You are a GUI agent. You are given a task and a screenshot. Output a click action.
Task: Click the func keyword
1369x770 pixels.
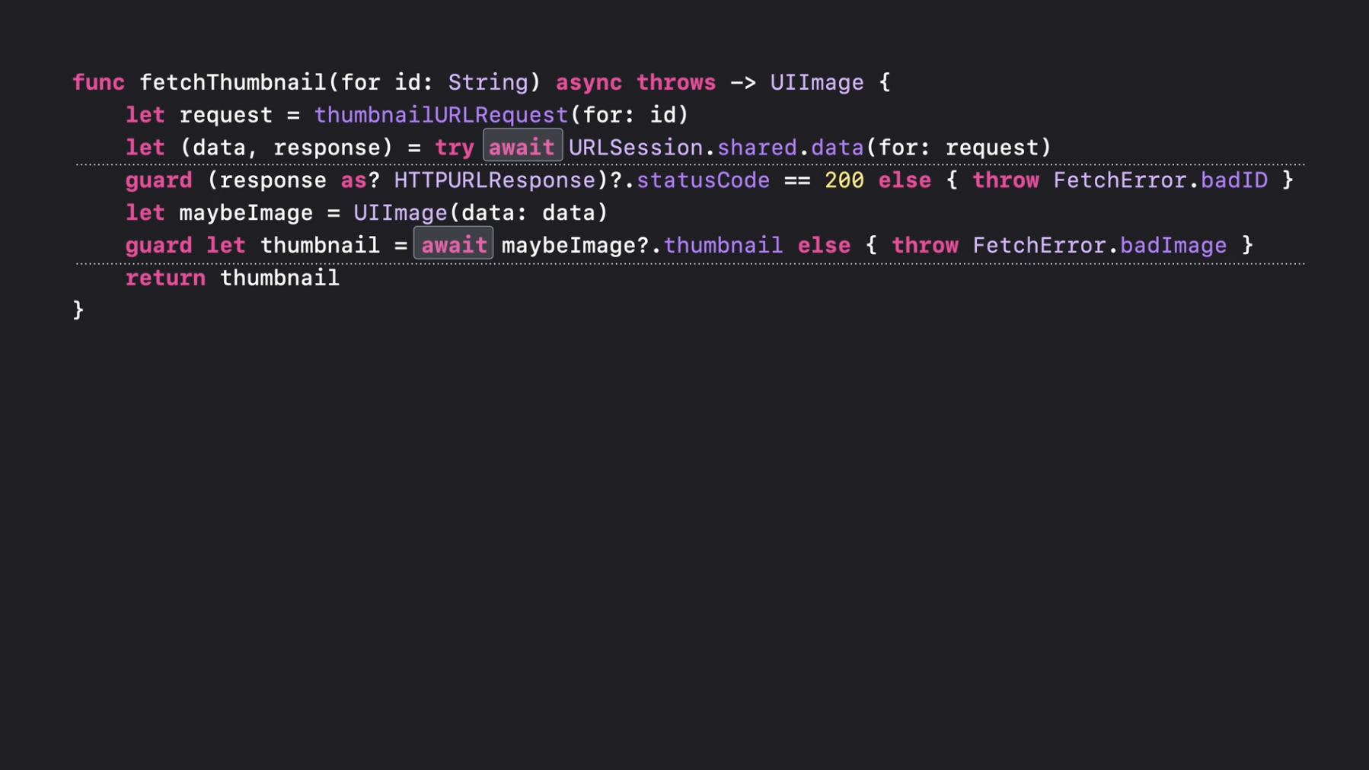(98, 82)
